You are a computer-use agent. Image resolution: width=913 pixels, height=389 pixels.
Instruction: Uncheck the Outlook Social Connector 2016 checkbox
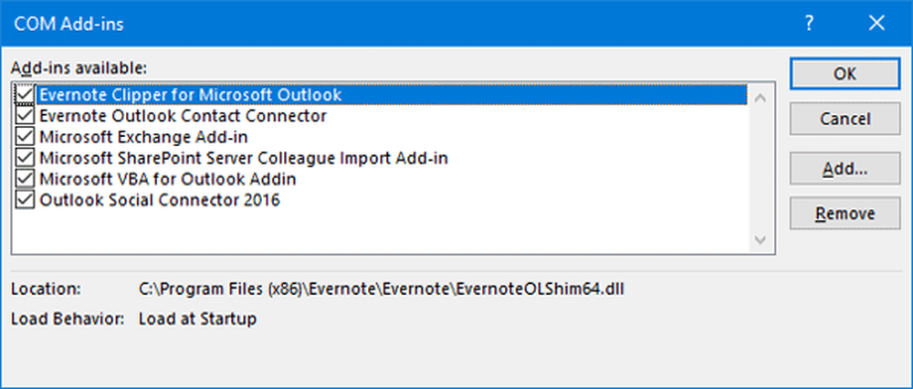25,200
